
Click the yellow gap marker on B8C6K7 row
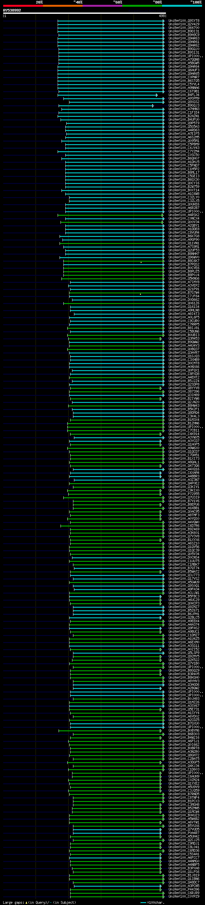point(141,262)
